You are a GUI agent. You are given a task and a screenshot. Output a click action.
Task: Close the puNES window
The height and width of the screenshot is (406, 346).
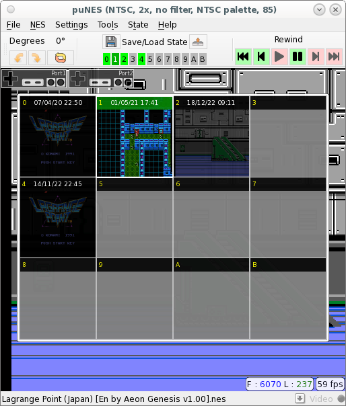(x=335, y=10)
